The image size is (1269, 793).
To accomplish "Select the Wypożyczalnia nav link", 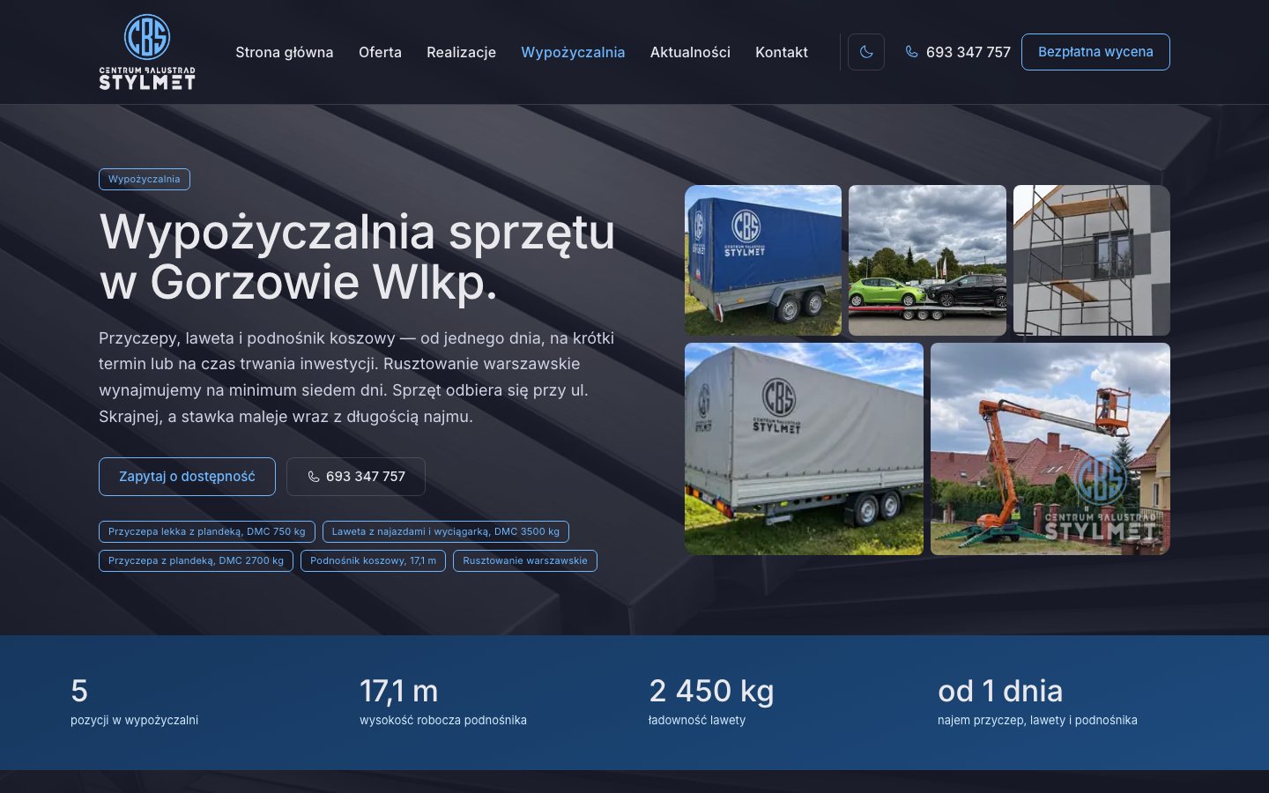I will tap(573, 52).
